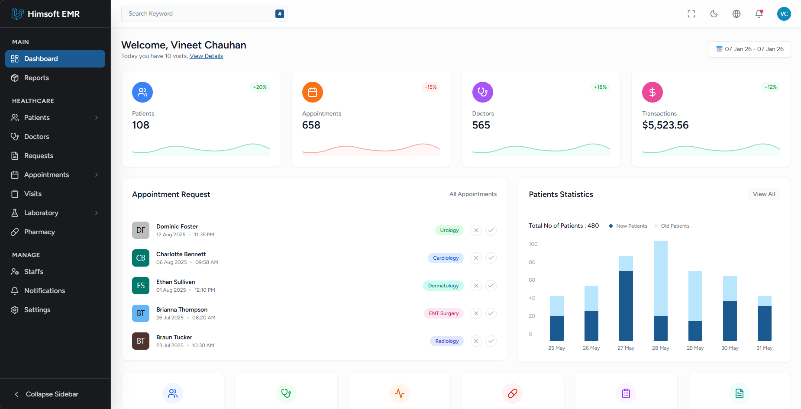This screenshot has height=409, width=801.
Task: Focus the Search Keyword field
Action: (x=199, y=14)
